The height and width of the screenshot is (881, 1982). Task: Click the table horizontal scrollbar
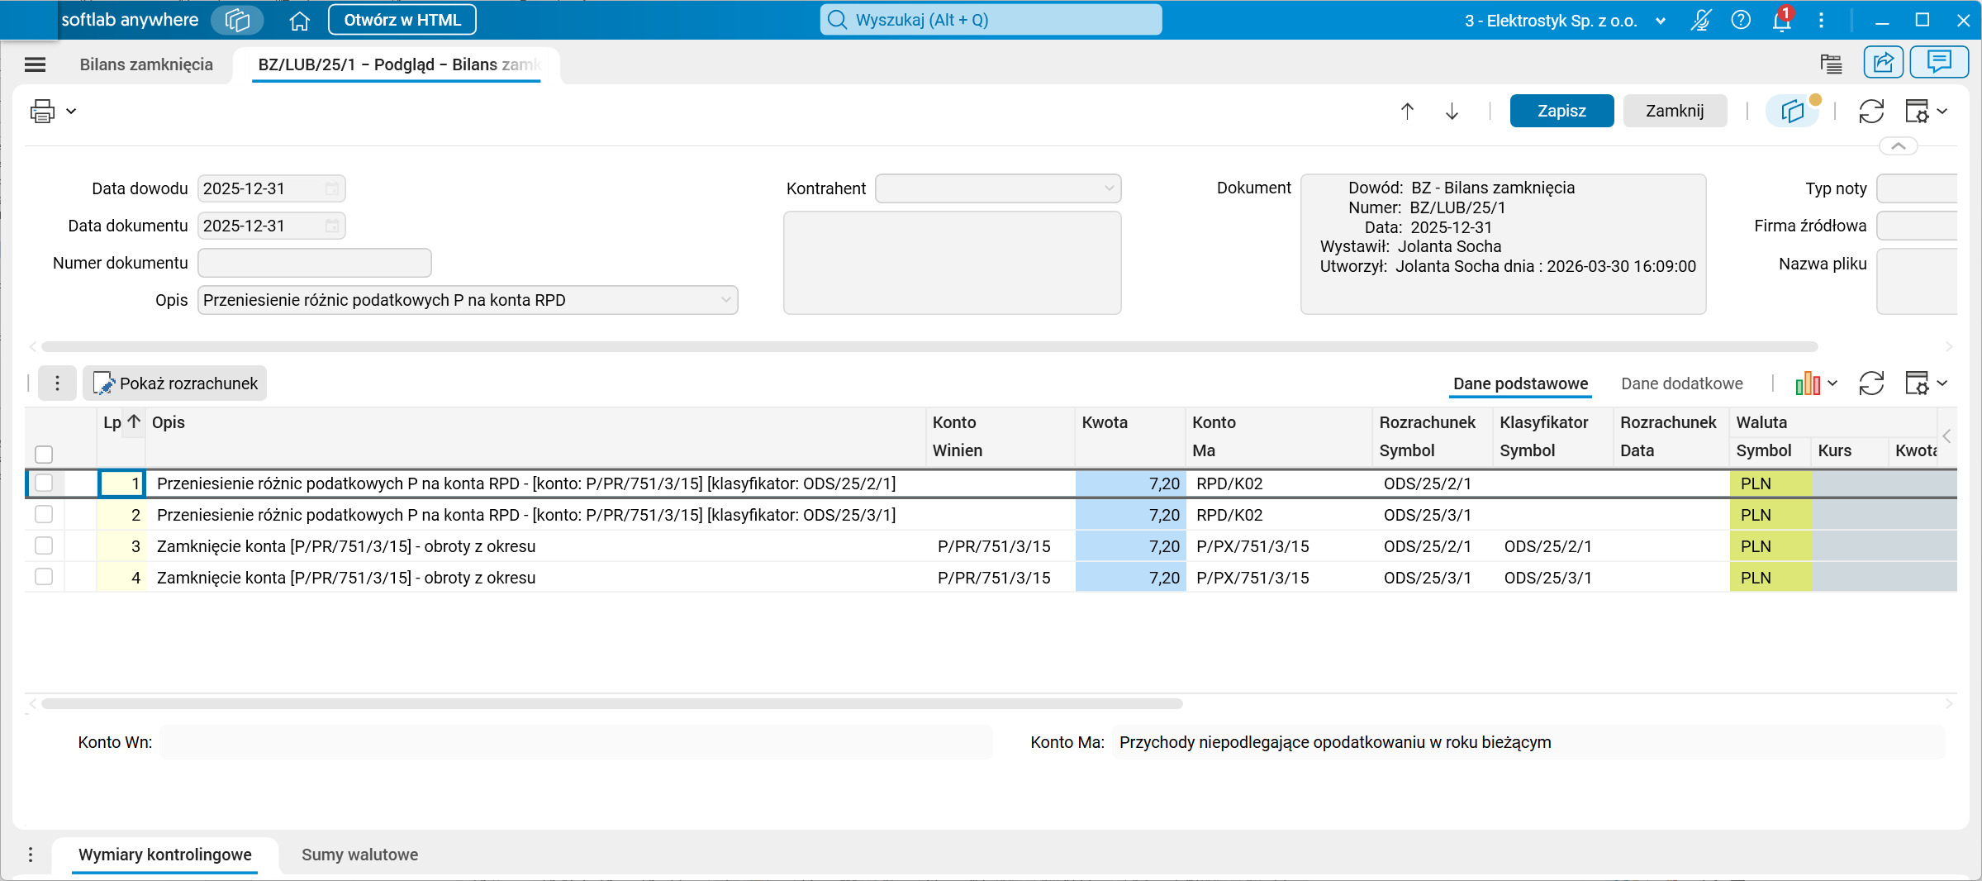point(611,703)
